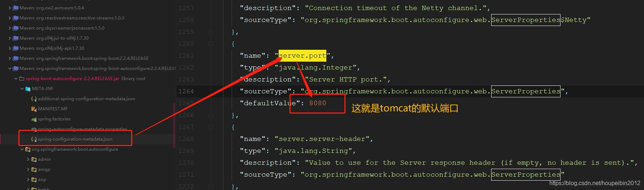Click the "Server HTTP port." description string
This screenshot has height=190, width=644.
(x=346, y=79)
